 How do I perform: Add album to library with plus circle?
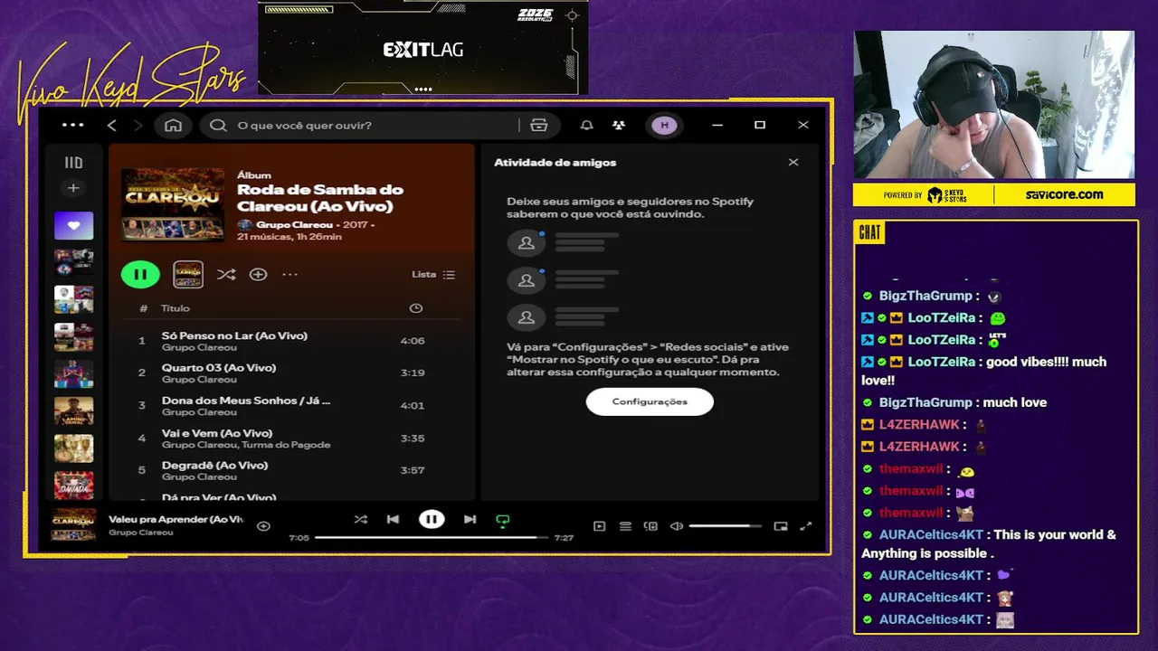pyautogui.click(x=258, y=274)
